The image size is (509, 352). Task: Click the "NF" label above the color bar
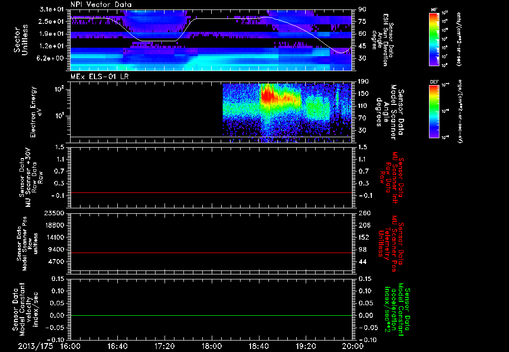434,10
